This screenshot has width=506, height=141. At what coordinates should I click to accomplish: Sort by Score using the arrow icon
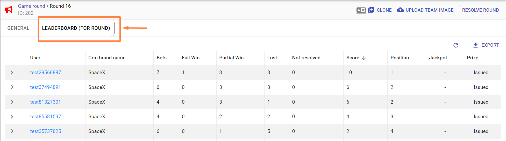tap(364, 58)
